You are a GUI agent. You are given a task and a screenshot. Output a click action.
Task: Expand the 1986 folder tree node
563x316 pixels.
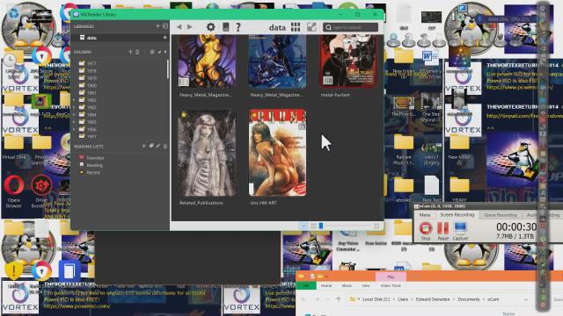[75, 130]
